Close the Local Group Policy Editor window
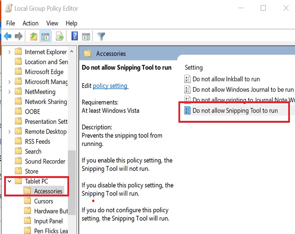This screenshot has height=234, width=295. [x=286, y=8]
